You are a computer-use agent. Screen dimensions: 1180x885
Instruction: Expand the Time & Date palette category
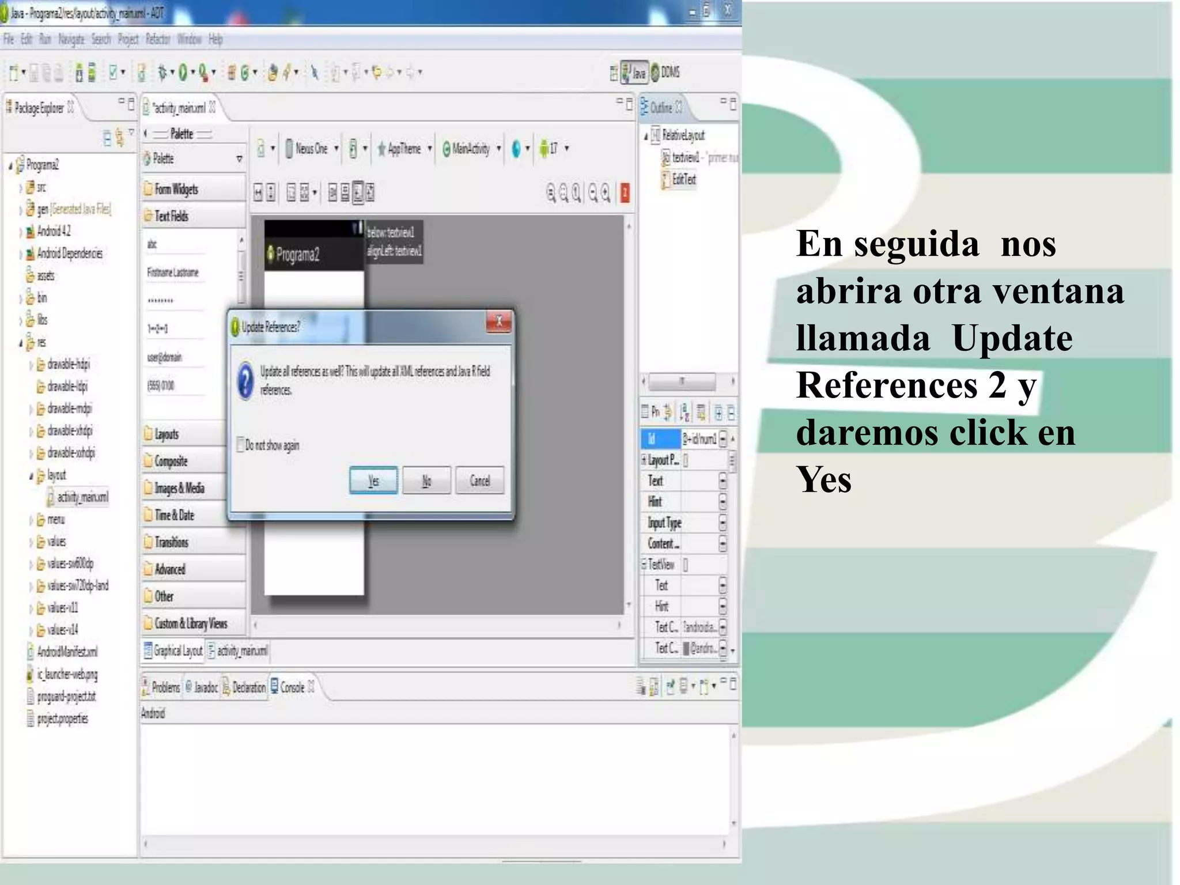[184, 515]
